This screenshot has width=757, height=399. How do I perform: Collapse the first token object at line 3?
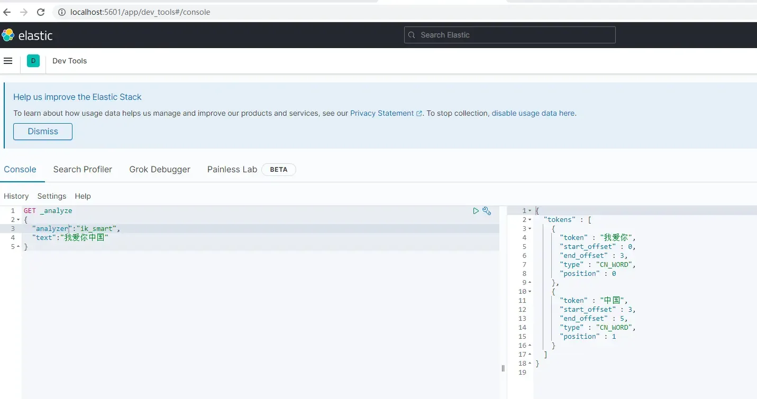point(530,229)
